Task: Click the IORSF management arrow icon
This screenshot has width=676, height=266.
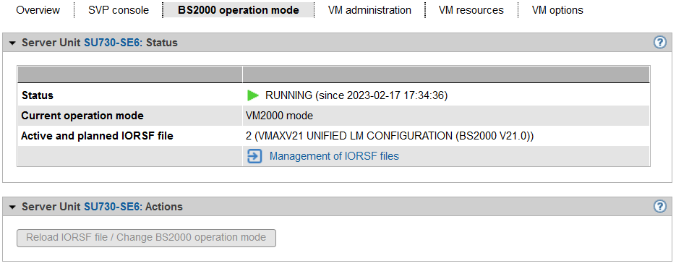Action: point(254,156)
